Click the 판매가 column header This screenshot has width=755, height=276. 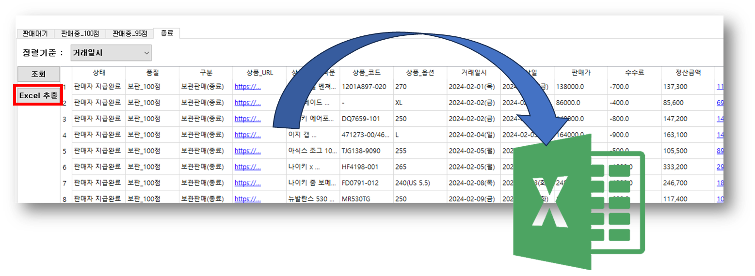580,73
